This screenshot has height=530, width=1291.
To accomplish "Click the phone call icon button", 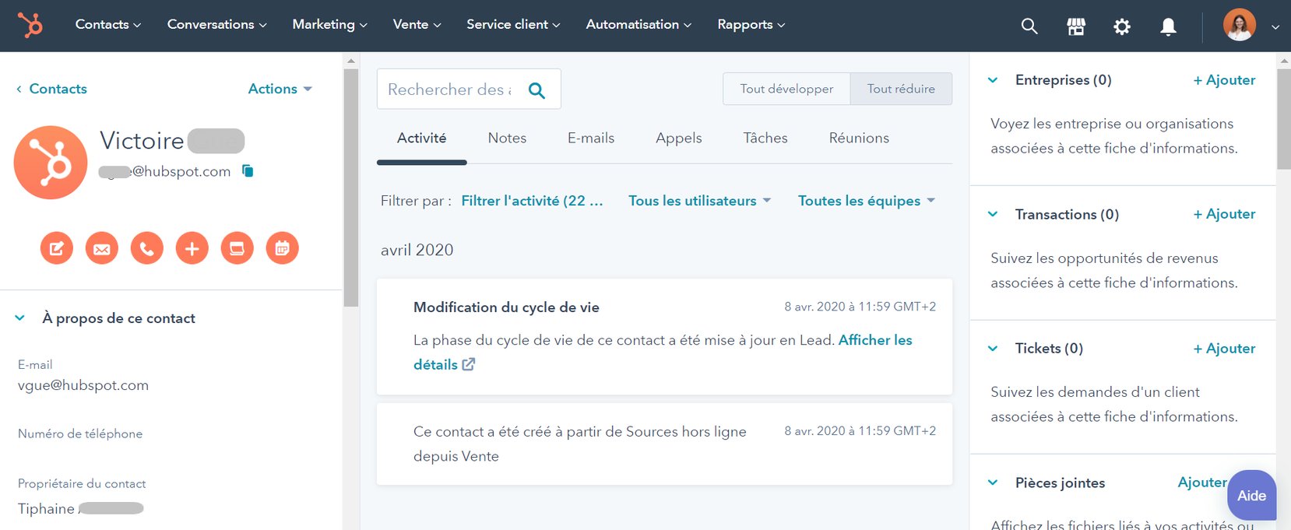I will tap(147, 248).
